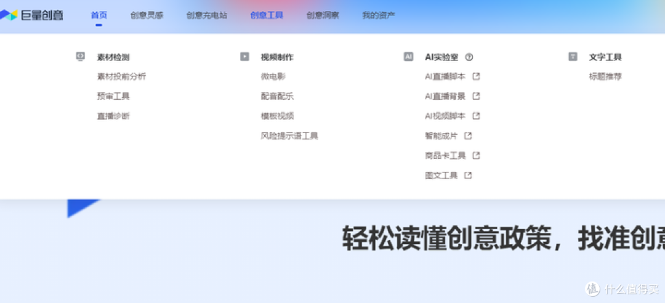Viewport: 665px width, 303px height.
Task: Open the 首页 tab
Action: (x=99, y=15)
